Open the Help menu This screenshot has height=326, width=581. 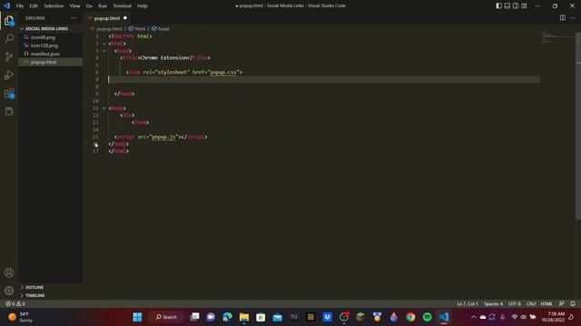click(x=142, y=6)
